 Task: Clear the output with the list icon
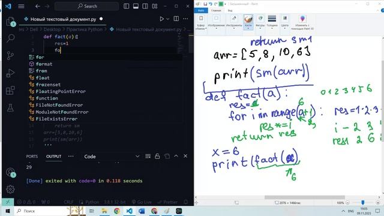[x=148, y=156]
